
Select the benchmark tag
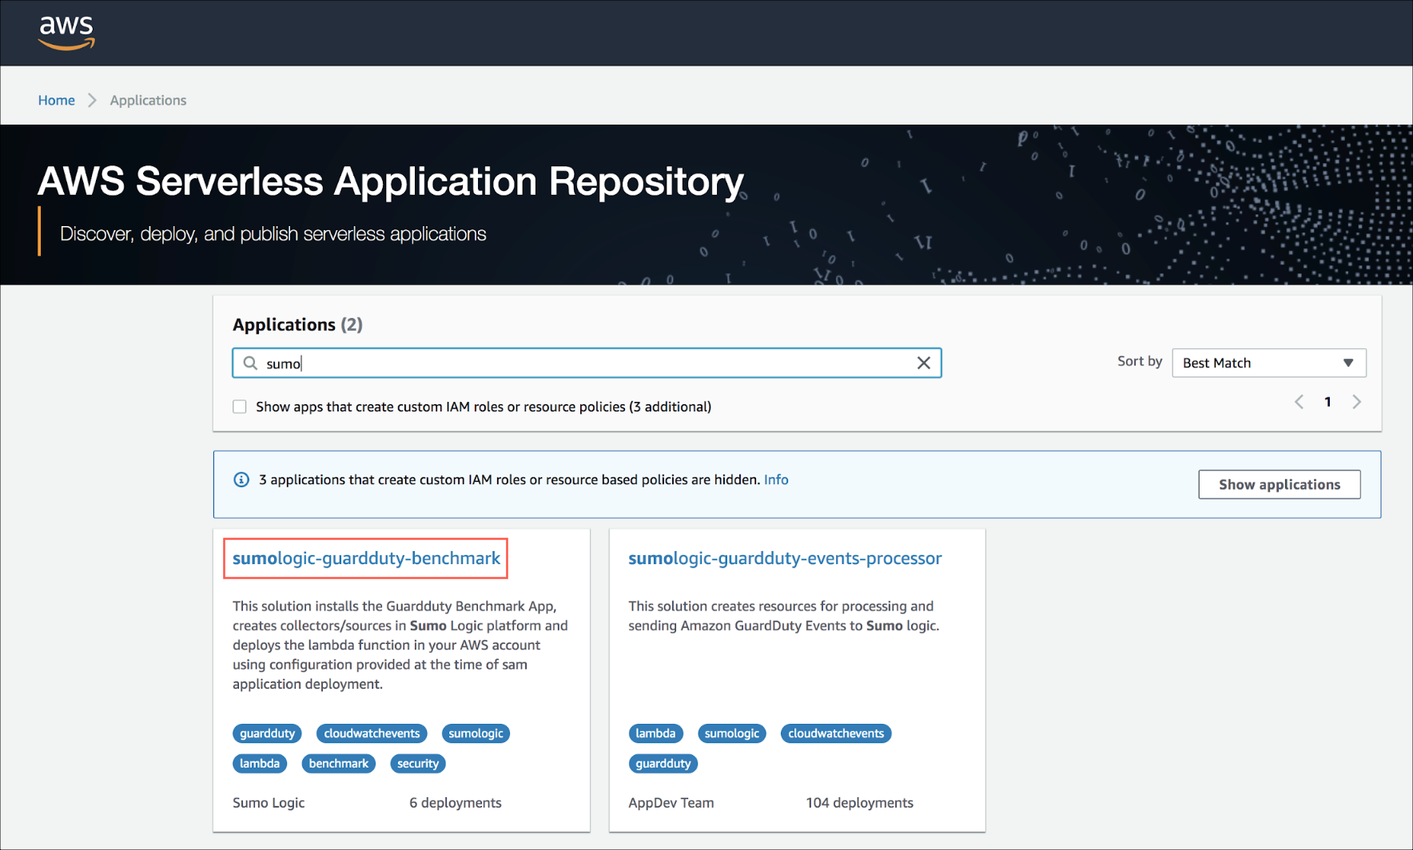(338, 764)
